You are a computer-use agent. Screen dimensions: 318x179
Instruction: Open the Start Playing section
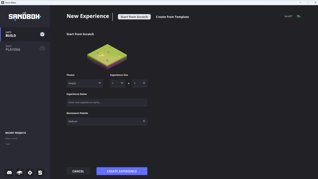pos(25,48)
